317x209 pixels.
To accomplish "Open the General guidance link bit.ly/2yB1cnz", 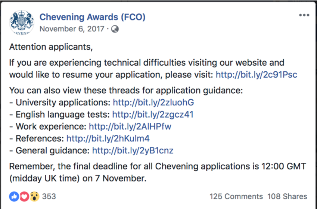I will coord(133,150).
